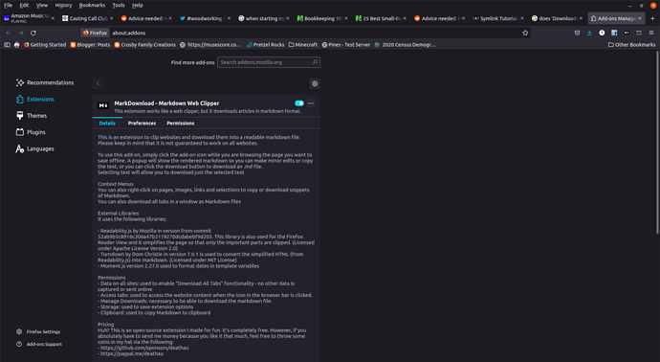Click the "External Libraries" heading text
This screenshot has height=362, width=660.
[x=119, y=214]
